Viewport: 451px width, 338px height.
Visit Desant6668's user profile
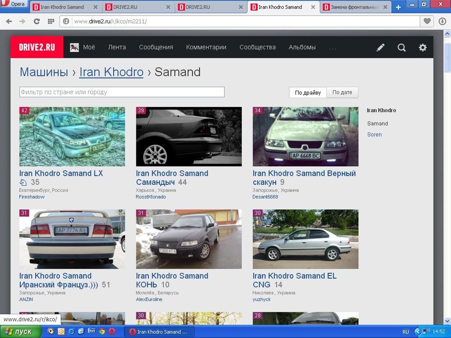265,197
